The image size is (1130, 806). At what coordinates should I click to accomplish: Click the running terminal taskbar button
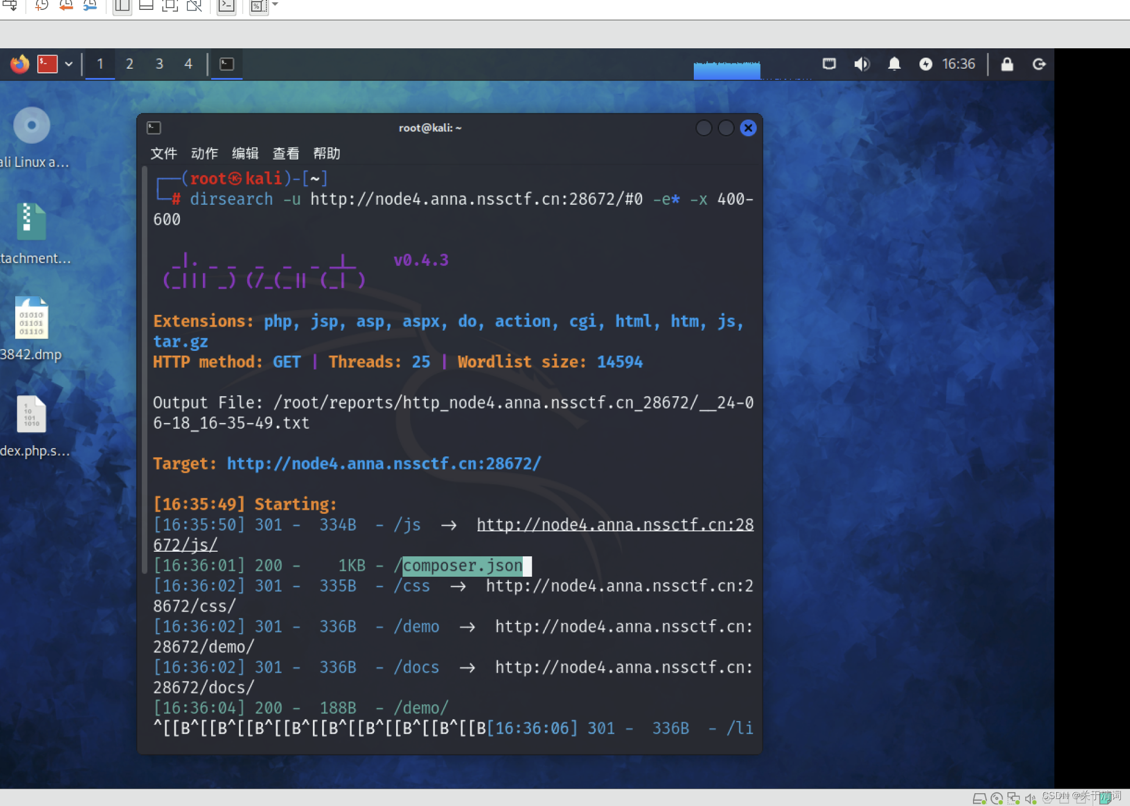click(x=227, y=64)
